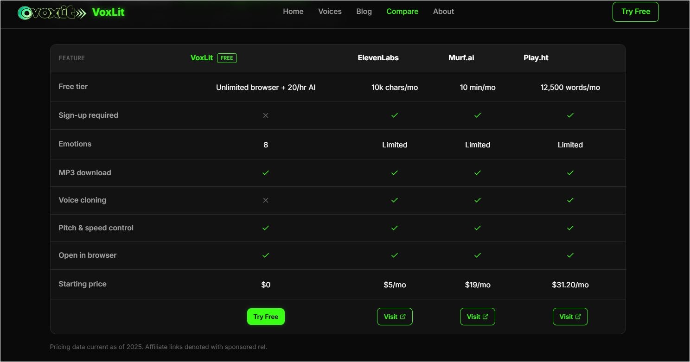This screenshot has height=362, width=690.
Task: Click ElevenLabs voice cloning checkmark
Action: pyautogui.click(x=395, y=200)
